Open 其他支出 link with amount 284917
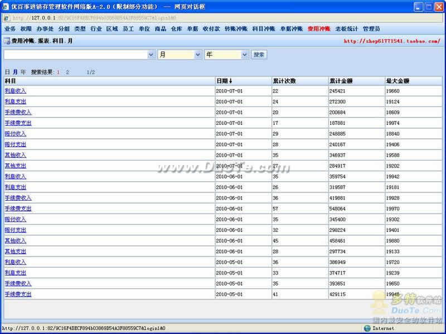 click(x=16, y=166)
